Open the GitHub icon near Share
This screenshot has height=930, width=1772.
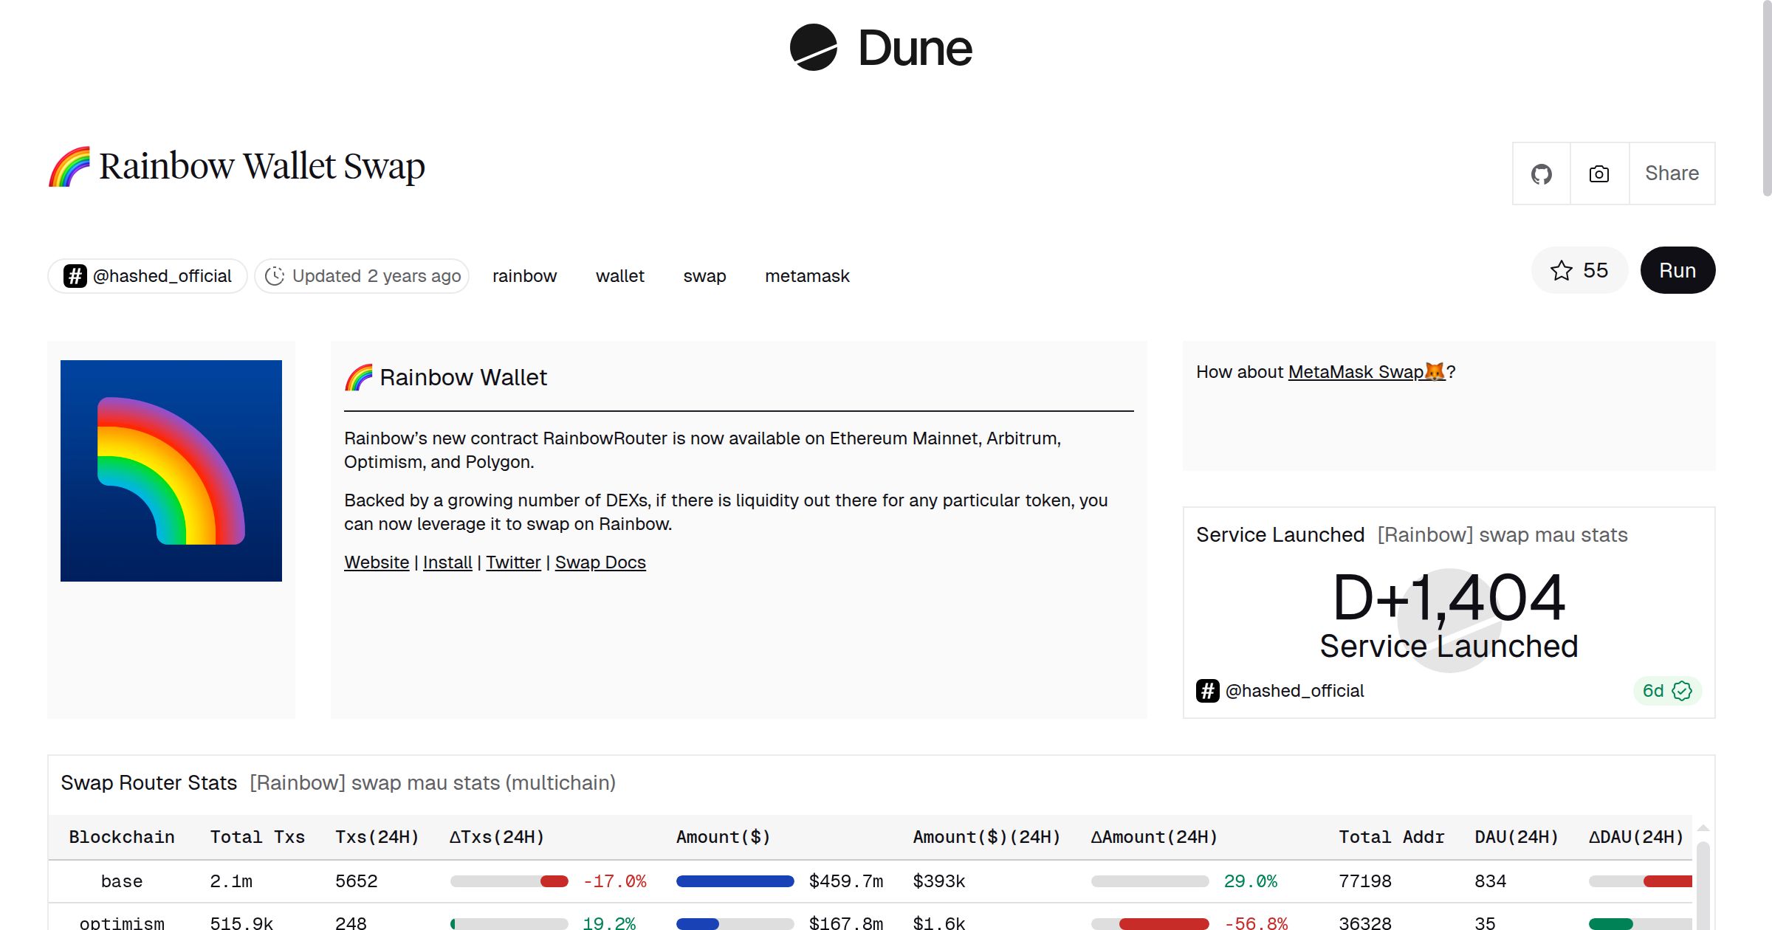1542,173
